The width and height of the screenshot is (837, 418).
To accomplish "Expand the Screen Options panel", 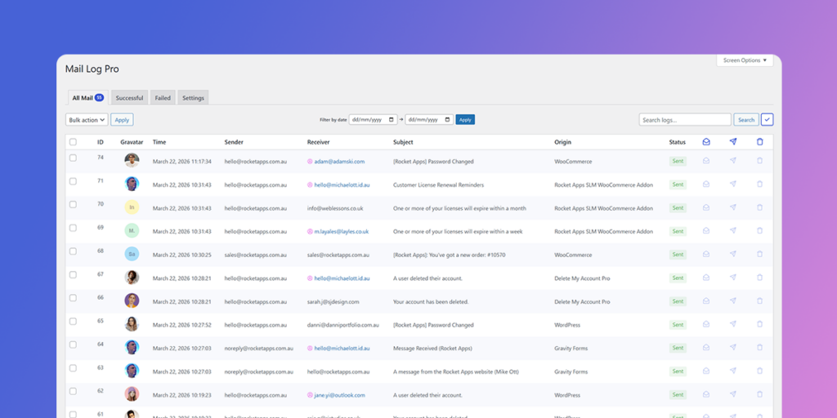I will pyautogui.click(x=745, y=60).
